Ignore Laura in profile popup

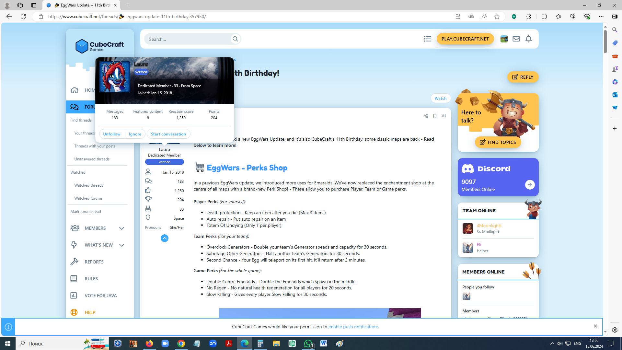[x=135, y=134]
